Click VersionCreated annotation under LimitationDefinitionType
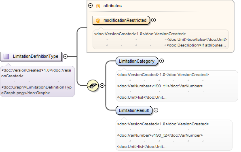Screen dimensions: 241x152 click(36, 73)
